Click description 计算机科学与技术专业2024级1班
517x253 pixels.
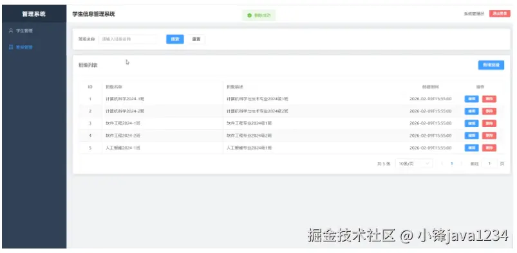point(257,99)
